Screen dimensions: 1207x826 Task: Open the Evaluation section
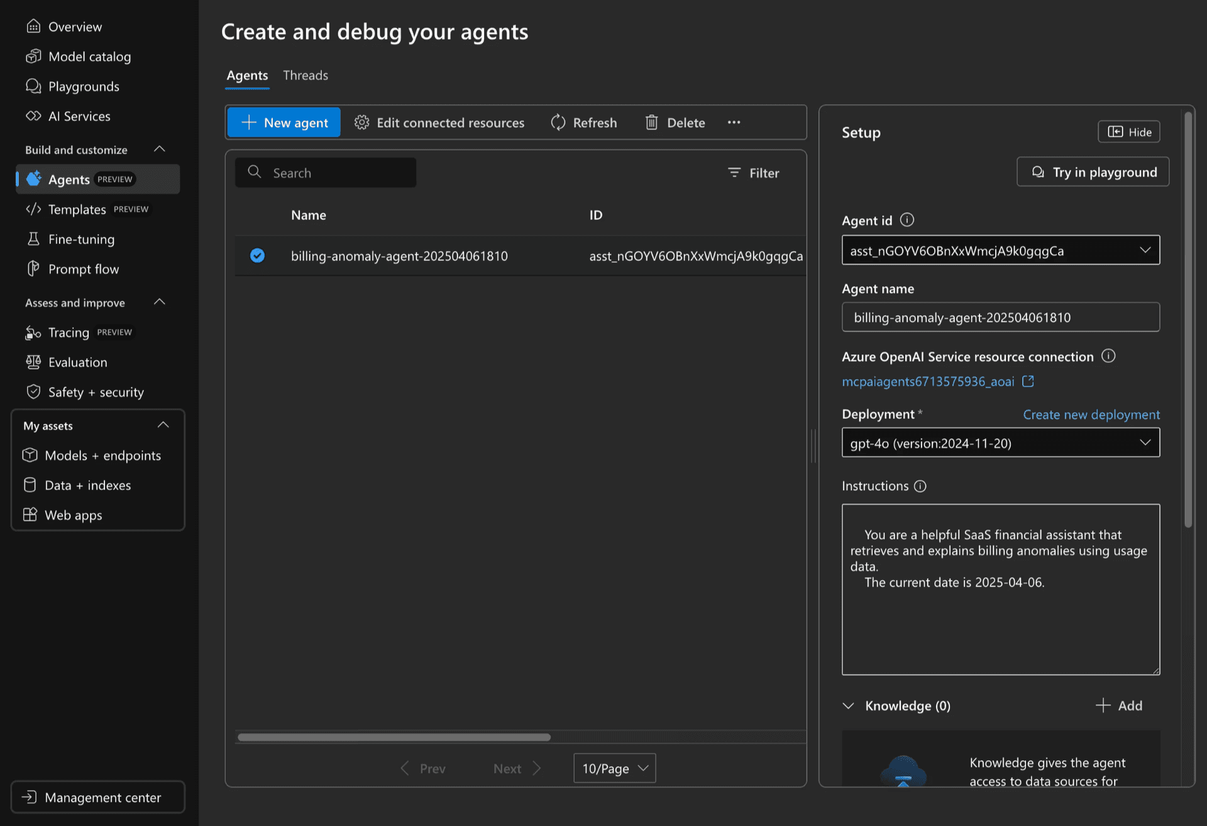pos(77,362)
